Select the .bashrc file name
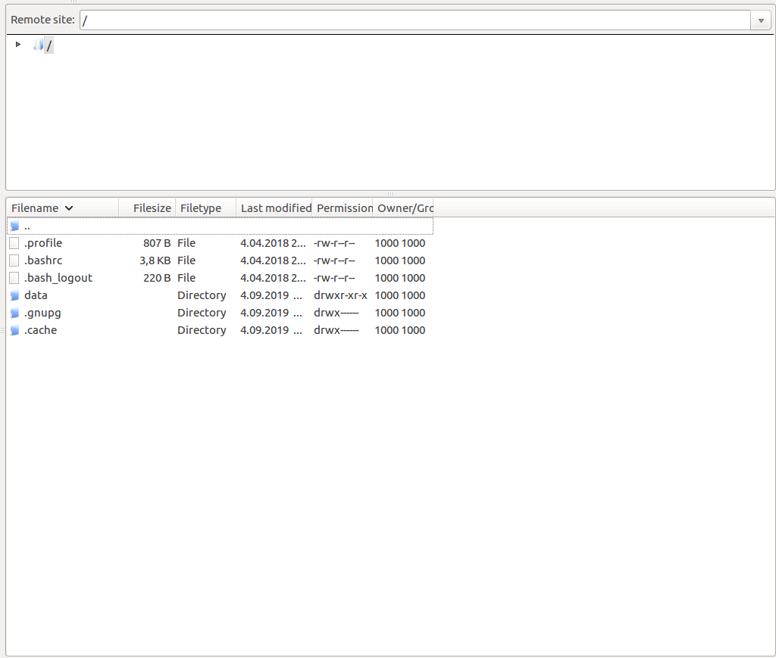Image resolution: width=776 pixels, height=658 pixels. [43, 260]
